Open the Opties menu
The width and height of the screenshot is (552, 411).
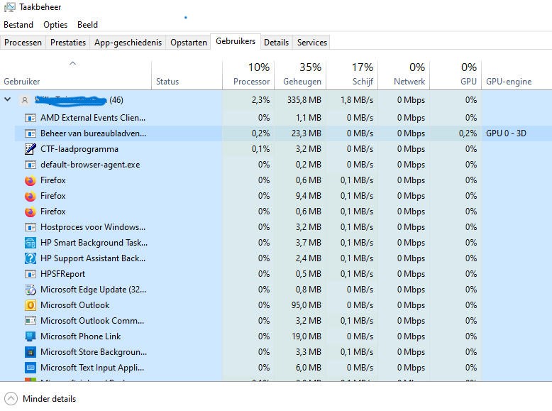55,25
